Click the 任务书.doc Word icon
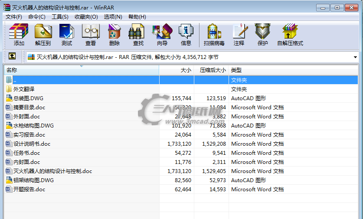Viewport: 363px width, 219px height. click(9, 153)
